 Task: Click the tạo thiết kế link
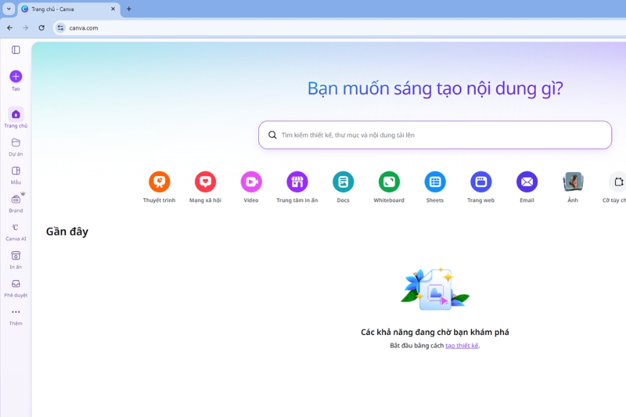click(462, 345)
